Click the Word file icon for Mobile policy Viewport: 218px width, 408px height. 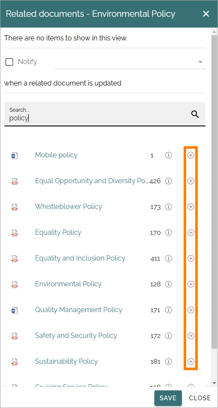pyautogui.click(x=15, y=156)
